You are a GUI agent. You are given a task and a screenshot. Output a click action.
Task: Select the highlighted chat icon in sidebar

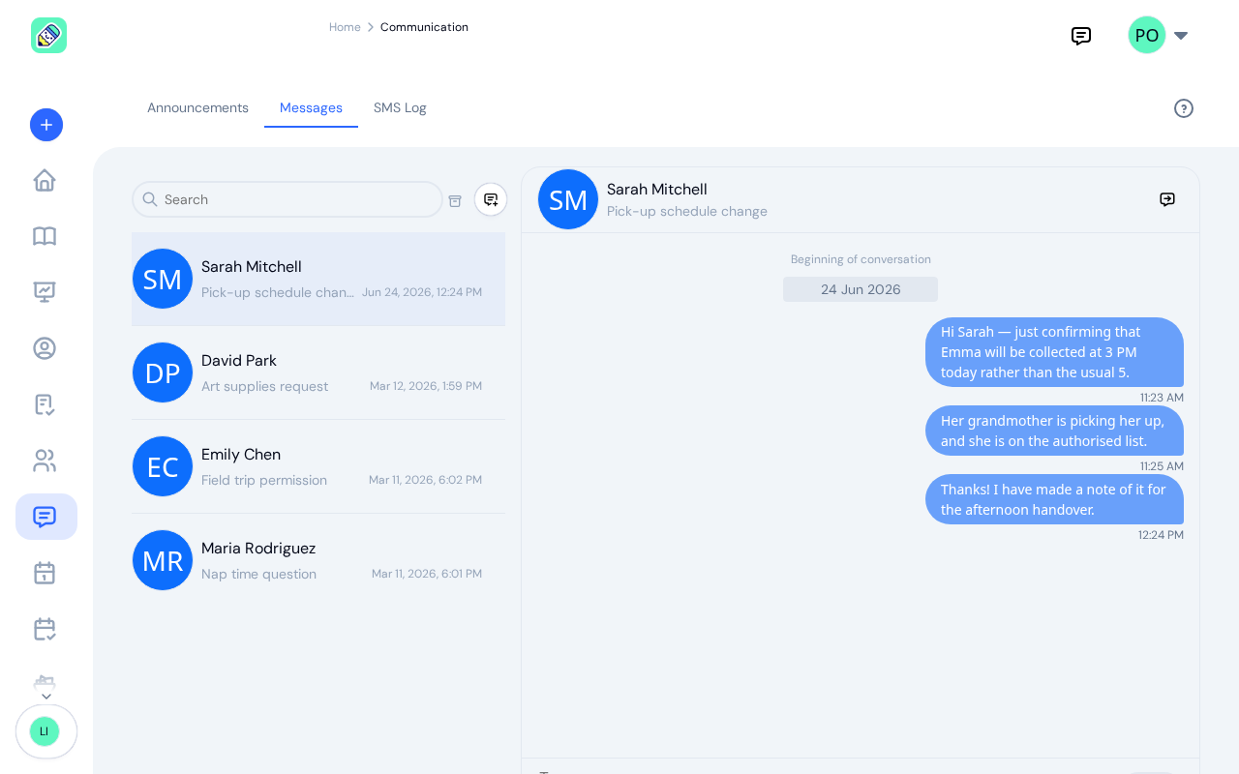pyautogui.click(x=46, y=517)
